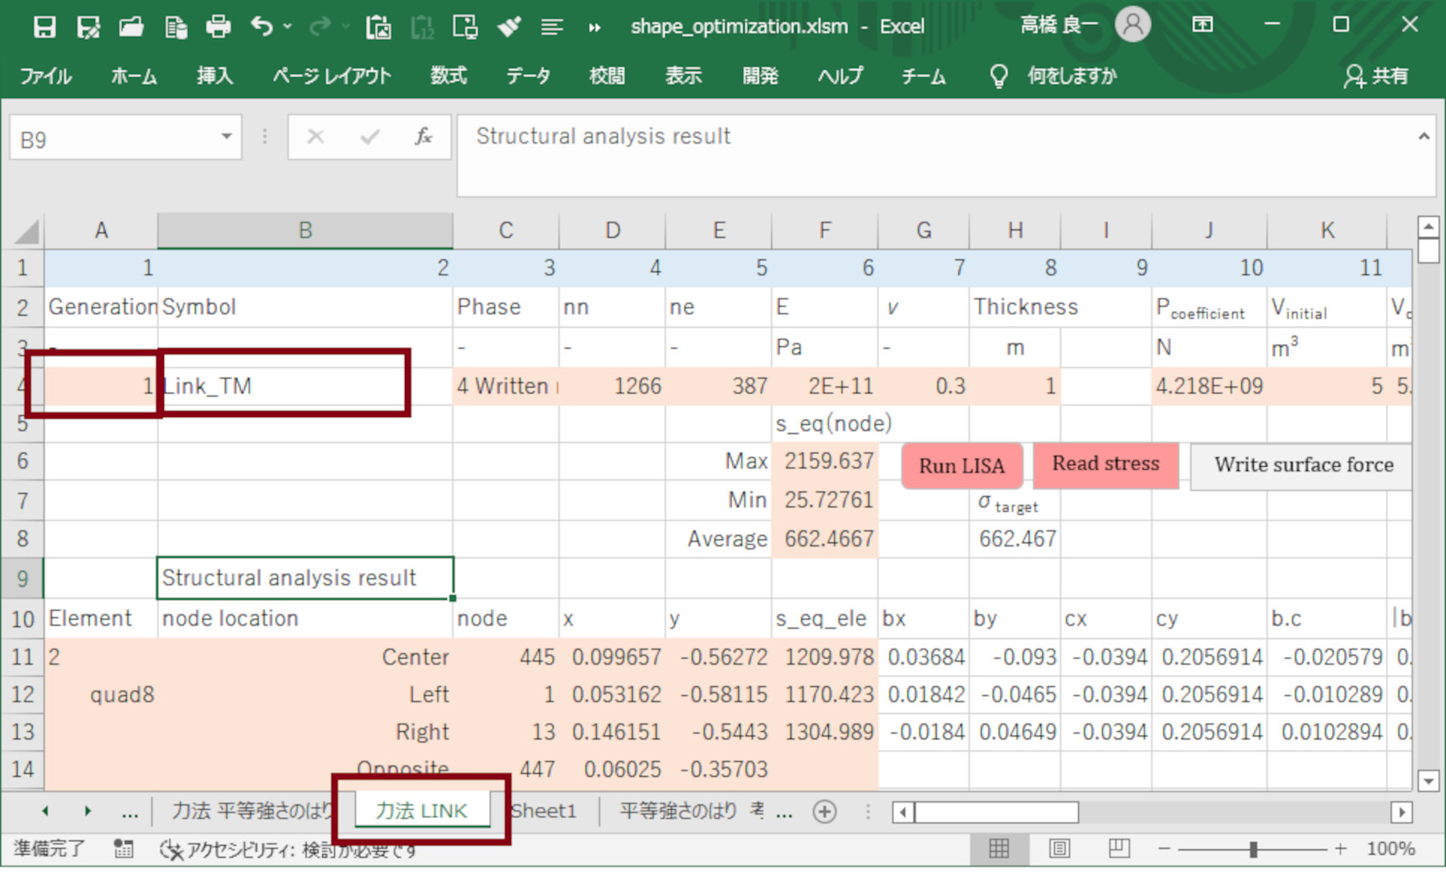1446x891 pixels.
Task: Click the 100% zoom level
Action: pyautogui.click(x=1391, y=848)
